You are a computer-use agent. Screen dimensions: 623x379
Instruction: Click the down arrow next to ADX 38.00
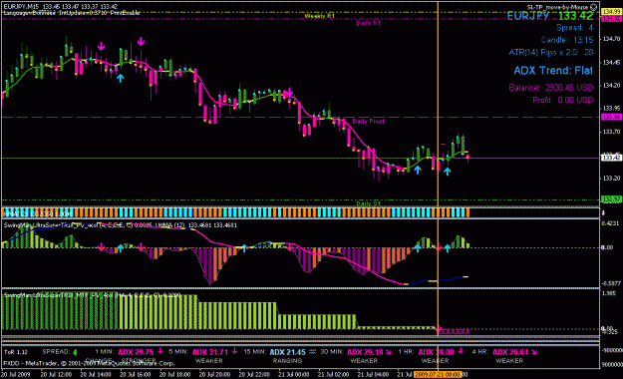tap(461, 351)
